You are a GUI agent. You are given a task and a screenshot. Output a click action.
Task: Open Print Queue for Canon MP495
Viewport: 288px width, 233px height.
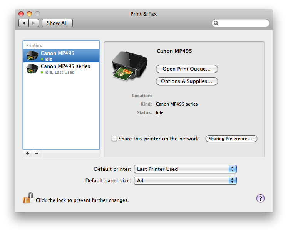pyautogui.click(x=187, y=69)
